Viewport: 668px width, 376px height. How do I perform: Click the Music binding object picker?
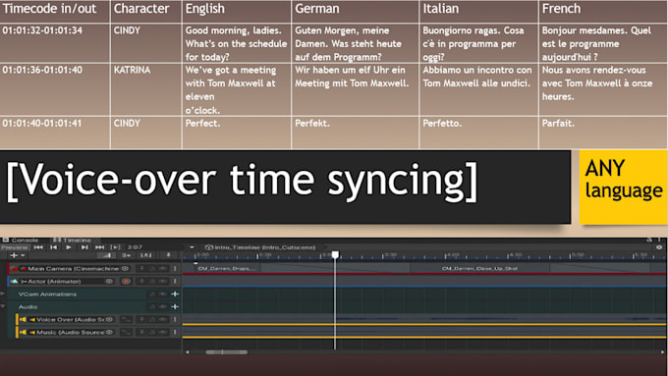[109, 332]
